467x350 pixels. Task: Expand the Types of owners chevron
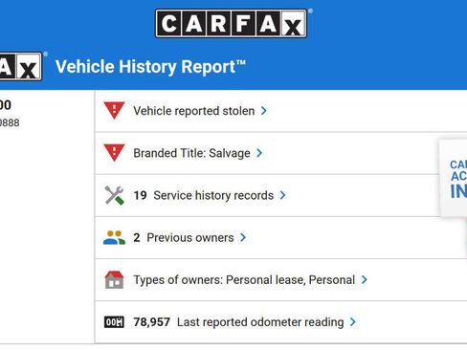[x=365, y=280]
